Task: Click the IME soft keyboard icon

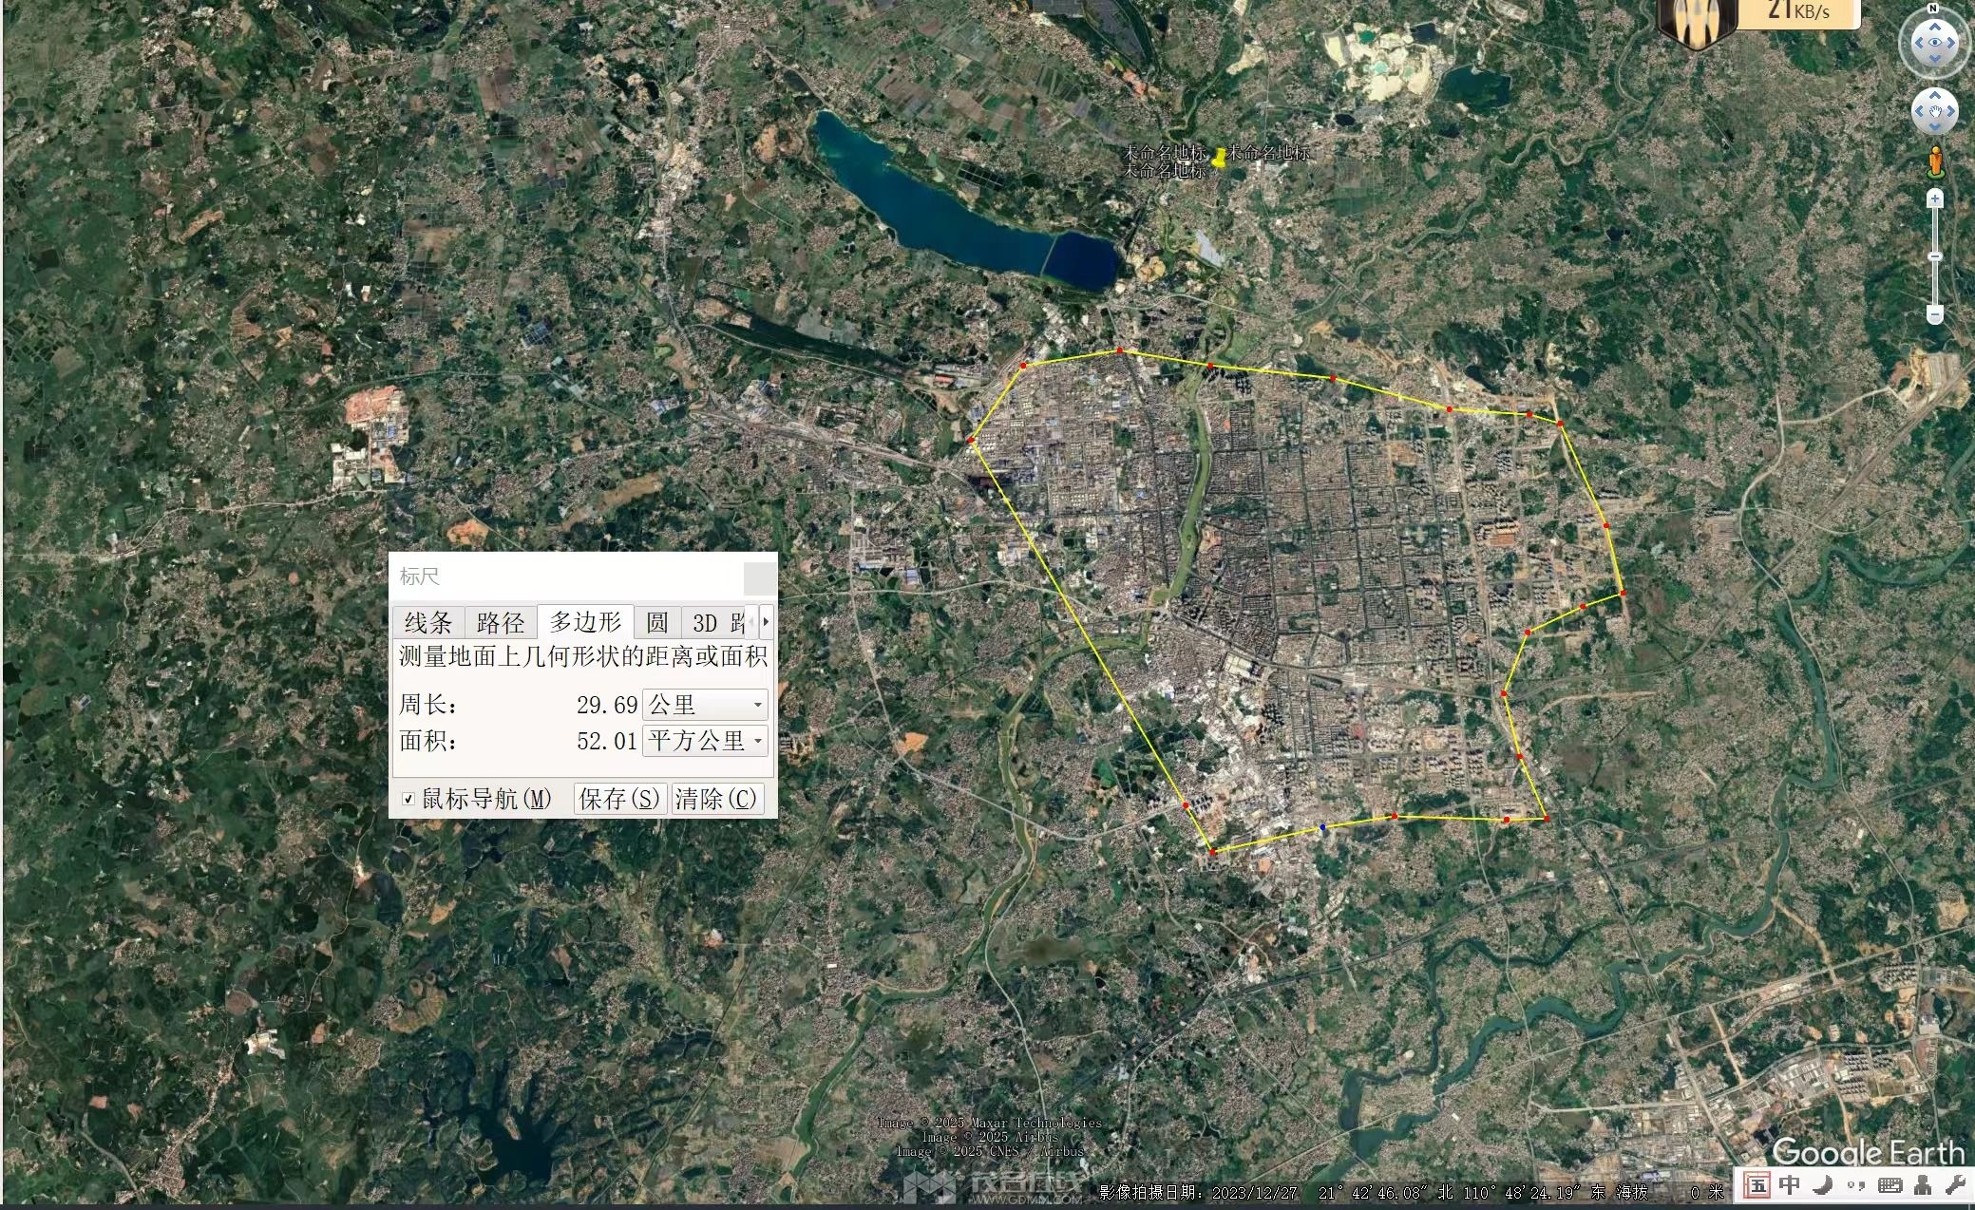Action: click(1890, 1184)
